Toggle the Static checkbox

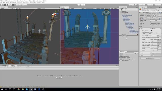point(157,9)
